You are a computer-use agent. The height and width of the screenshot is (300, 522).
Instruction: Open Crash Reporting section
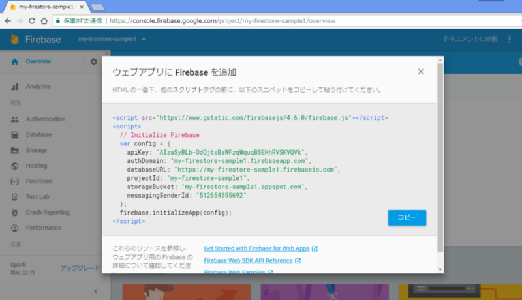click(48, 212)
